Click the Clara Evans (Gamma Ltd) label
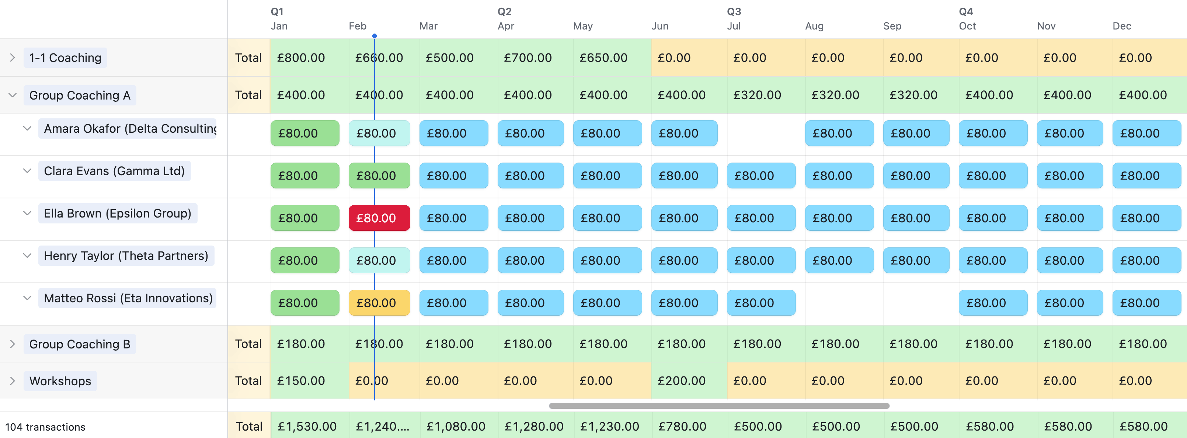The width and height of the screenshot is (1187, 438). (x=114, y=171)
